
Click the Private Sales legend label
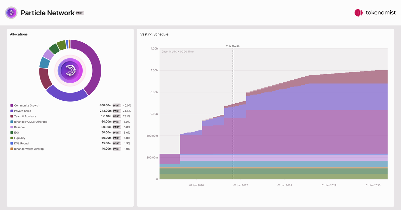[x=23, y=111]
